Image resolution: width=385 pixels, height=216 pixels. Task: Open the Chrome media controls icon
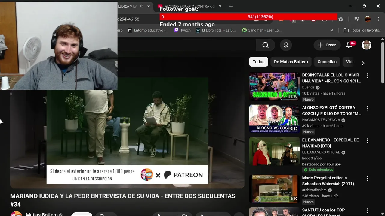coord(357,19)
